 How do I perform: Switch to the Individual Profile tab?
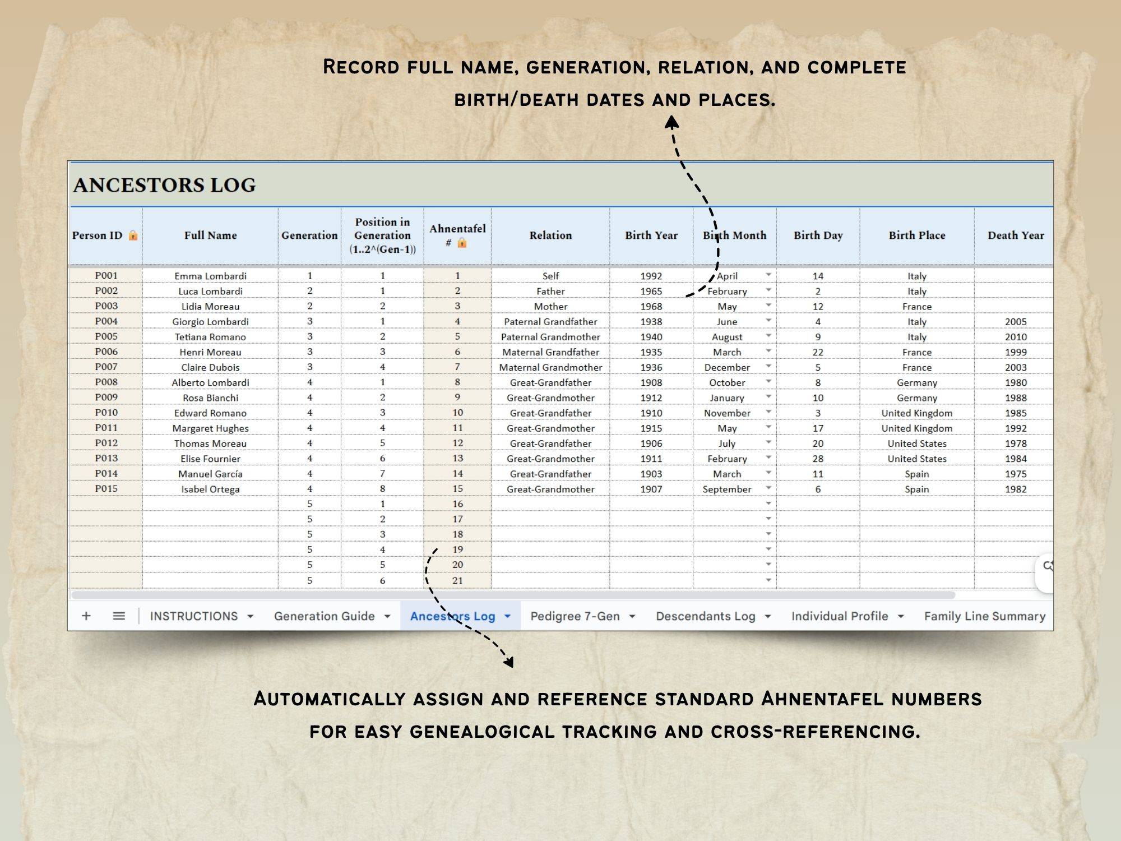[839, 616]
